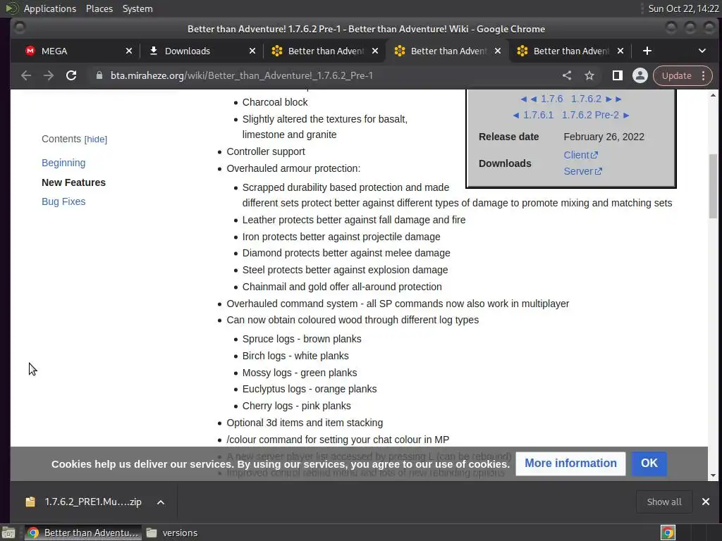
Task: Open the Chrome profile avatar
Action: [640, 75]
